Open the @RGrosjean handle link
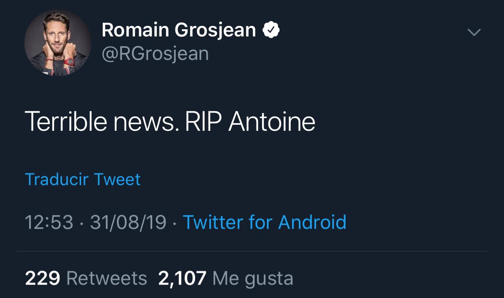504x298 pixels. 155,54
